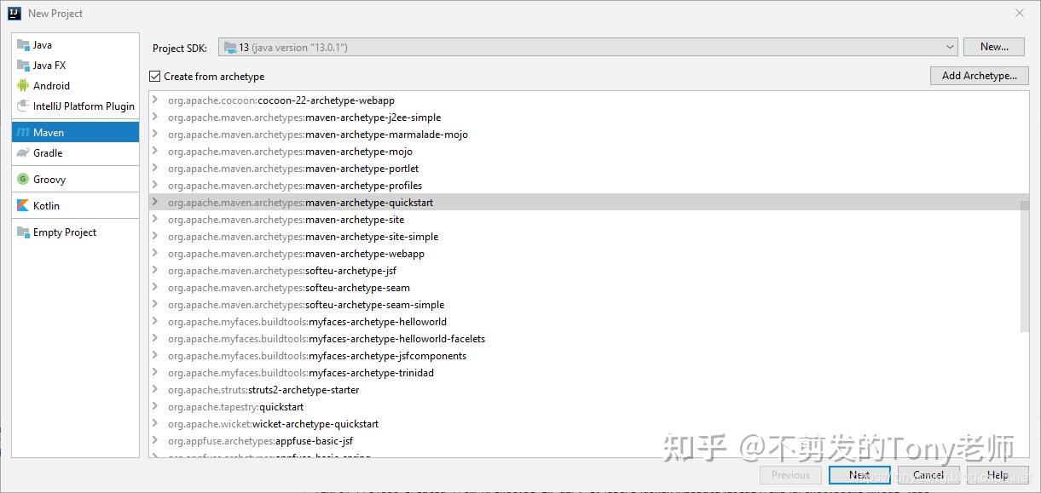The width and height of the screenshot is (1041, 493).
Task: Expand the cocoon-22-archetype-webapp entry
Action: click(155, 100)
